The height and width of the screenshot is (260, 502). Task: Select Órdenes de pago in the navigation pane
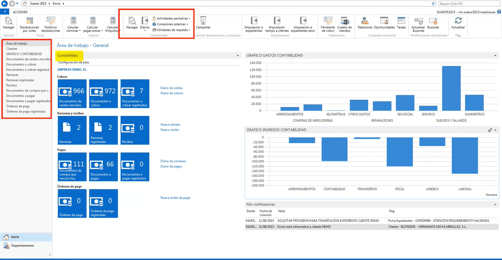pyautogui.click(x=18, y=106)
